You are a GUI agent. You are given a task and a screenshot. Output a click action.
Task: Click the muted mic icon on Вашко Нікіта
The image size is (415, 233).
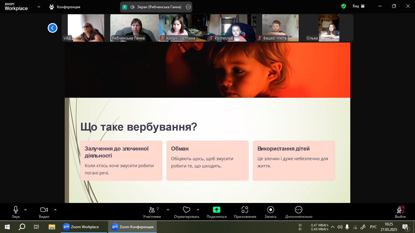click(x=260, y=38)
